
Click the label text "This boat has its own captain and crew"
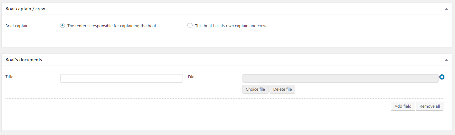231,26
